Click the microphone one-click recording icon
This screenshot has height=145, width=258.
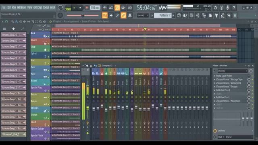pos(228,8)
